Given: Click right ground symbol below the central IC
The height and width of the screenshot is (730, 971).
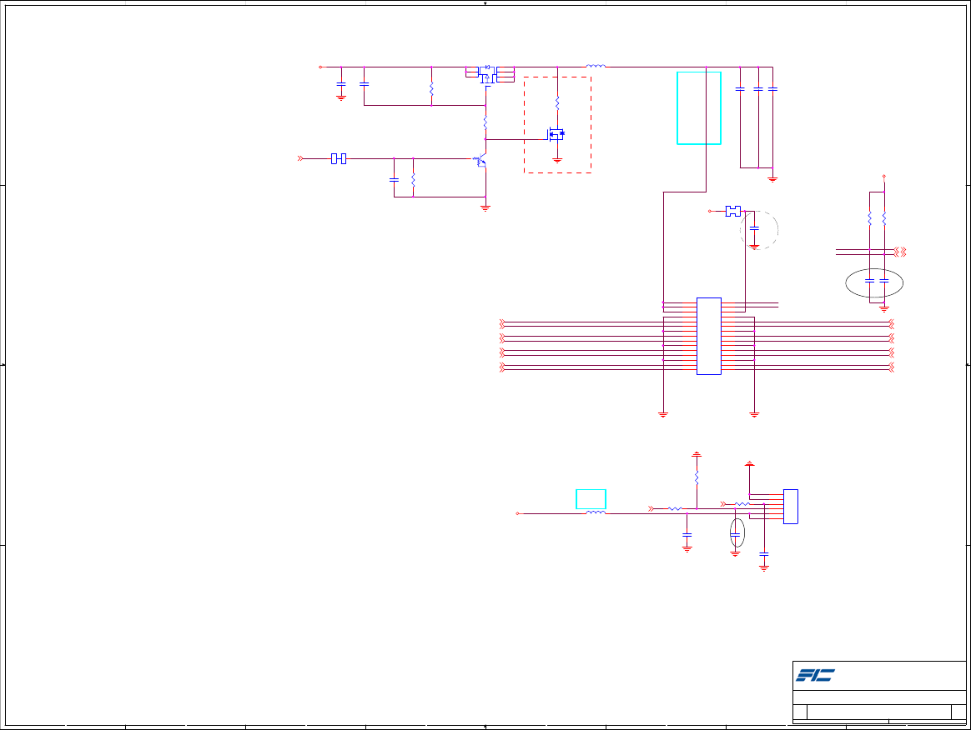Looking at the screenshot, I should (754, 414).
